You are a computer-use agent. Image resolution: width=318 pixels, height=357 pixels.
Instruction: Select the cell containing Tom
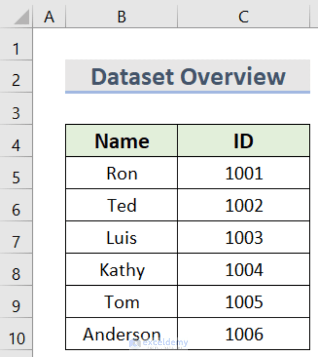(121, 302)
